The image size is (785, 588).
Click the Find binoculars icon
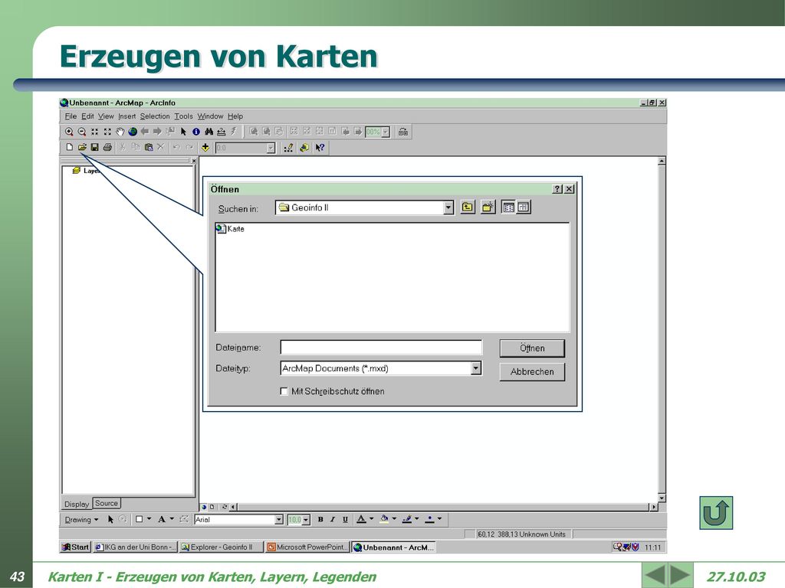coord(209,132)
